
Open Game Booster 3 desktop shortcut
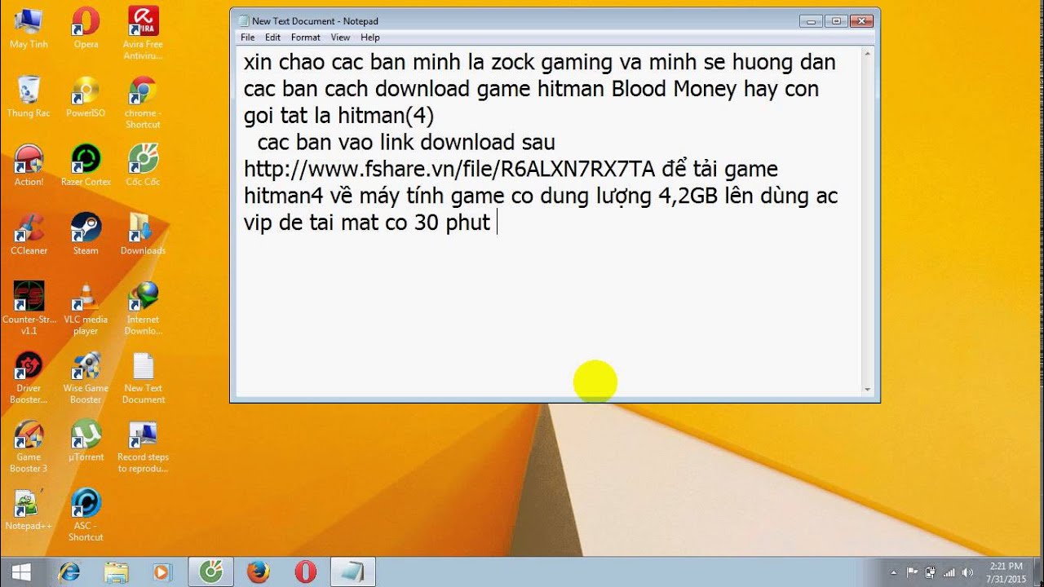point(29,446)
